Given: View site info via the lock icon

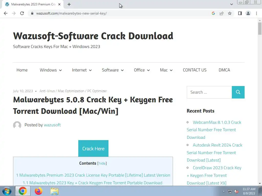Looking at the screenshot, I should click(32, 13).
